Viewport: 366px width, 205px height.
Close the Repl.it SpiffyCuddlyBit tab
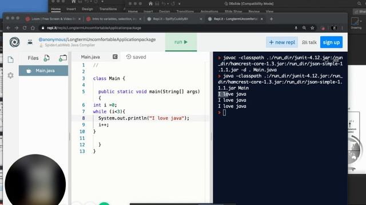(x=201, y=19)
